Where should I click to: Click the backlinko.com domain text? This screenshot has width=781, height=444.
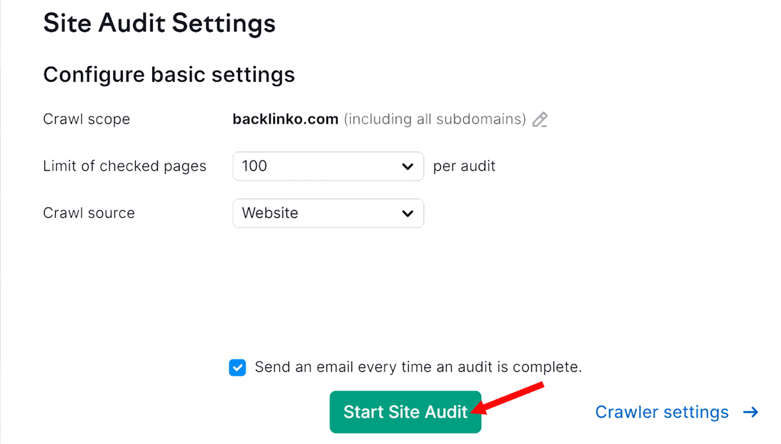(x=285, y=119)
